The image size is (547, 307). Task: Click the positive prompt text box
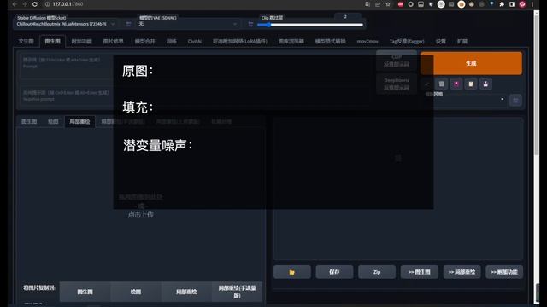(x=196, y=66)
